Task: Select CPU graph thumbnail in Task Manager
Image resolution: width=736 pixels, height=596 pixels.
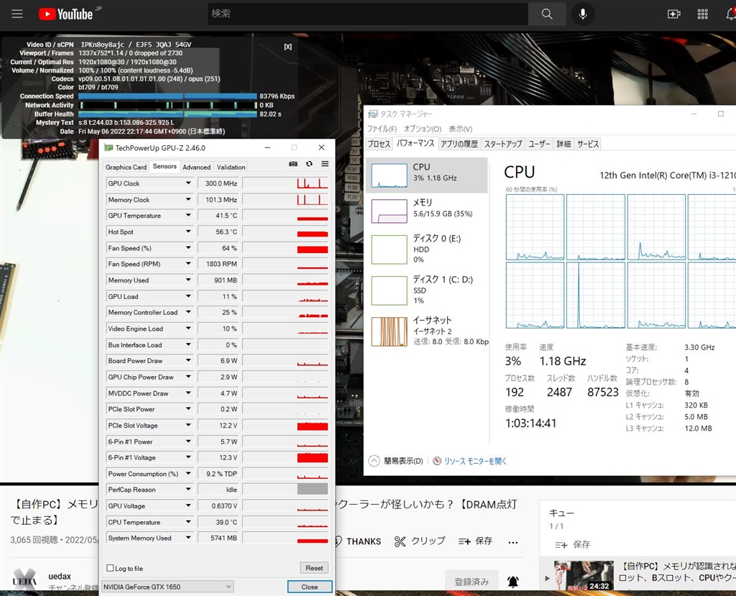Action: point(389,175)
